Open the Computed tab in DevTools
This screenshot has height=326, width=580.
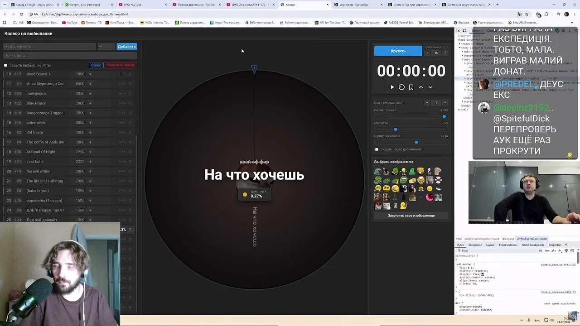coord(475,245)
